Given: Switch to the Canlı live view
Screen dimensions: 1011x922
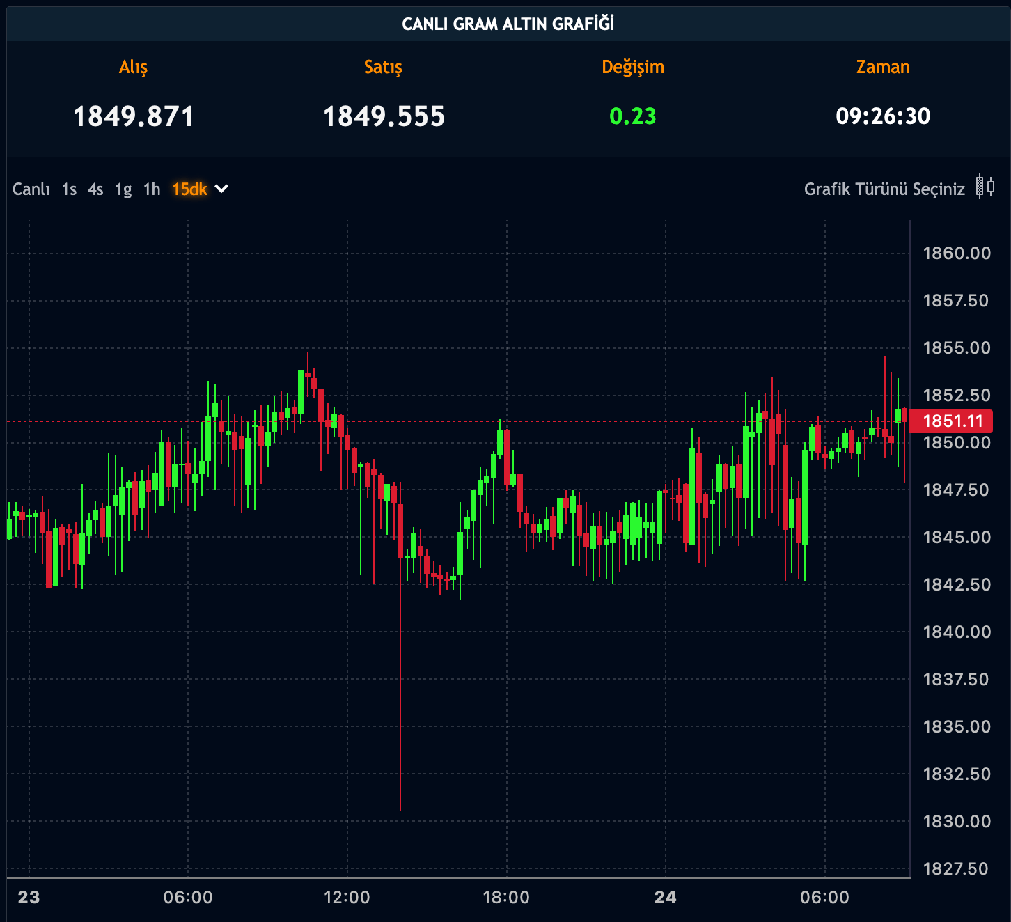Looking at the screenshot, I should coord(31,189).
